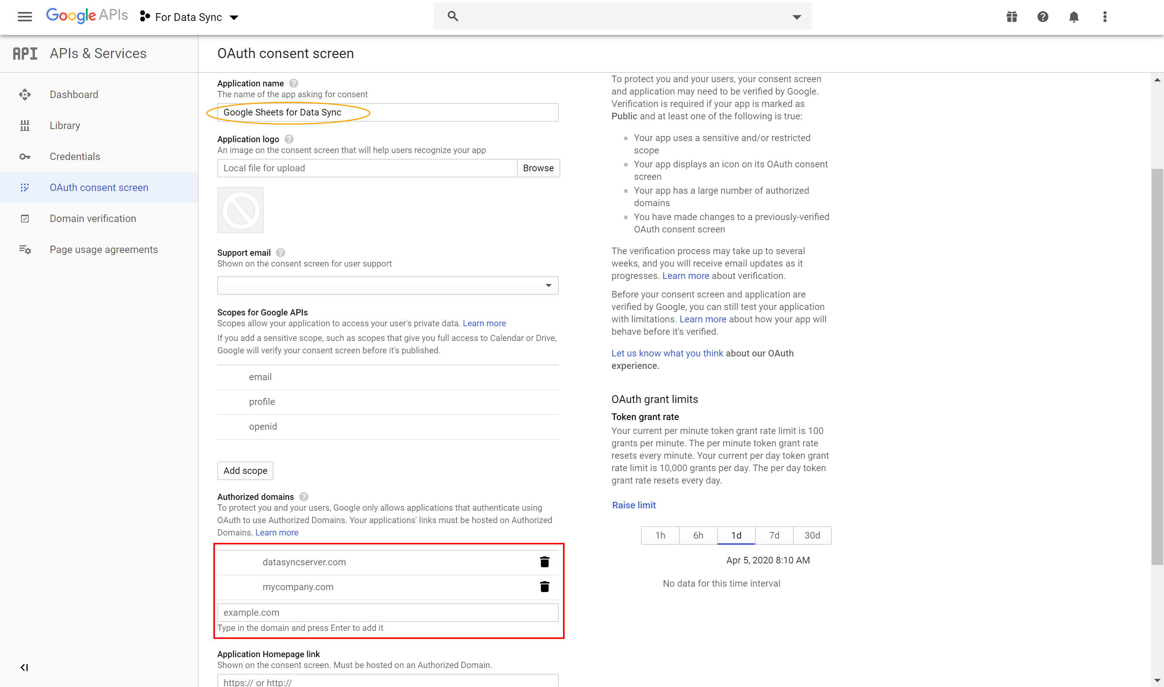Select the email scope row
The width and height of the screenshot is (1164, 687).
click(x=388, y=377)
